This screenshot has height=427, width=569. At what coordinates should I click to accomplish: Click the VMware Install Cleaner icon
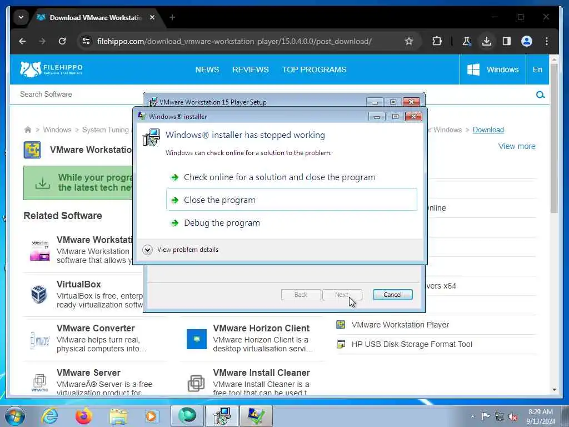(x=196, y=383)
